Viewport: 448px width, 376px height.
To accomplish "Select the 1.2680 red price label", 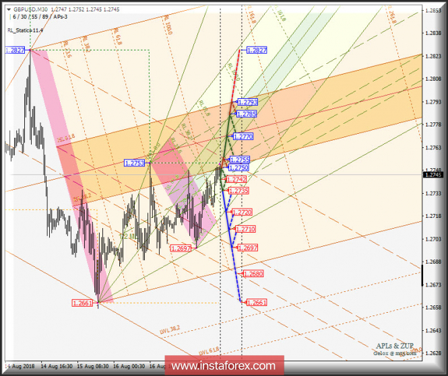I will tap(253, 274).
